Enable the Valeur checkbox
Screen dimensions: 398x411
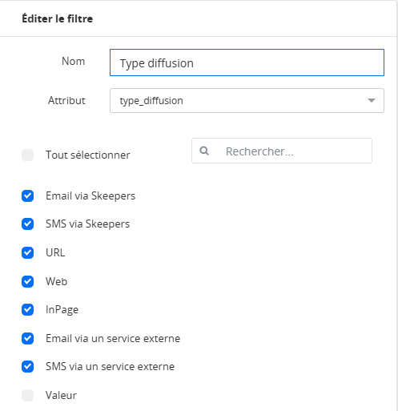[27, 395]
